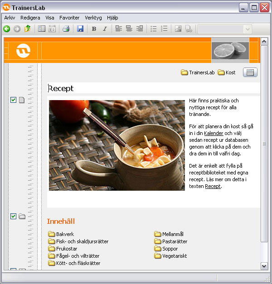
Task: Open the Verktyg menu
Action: [x=93, y=18]
